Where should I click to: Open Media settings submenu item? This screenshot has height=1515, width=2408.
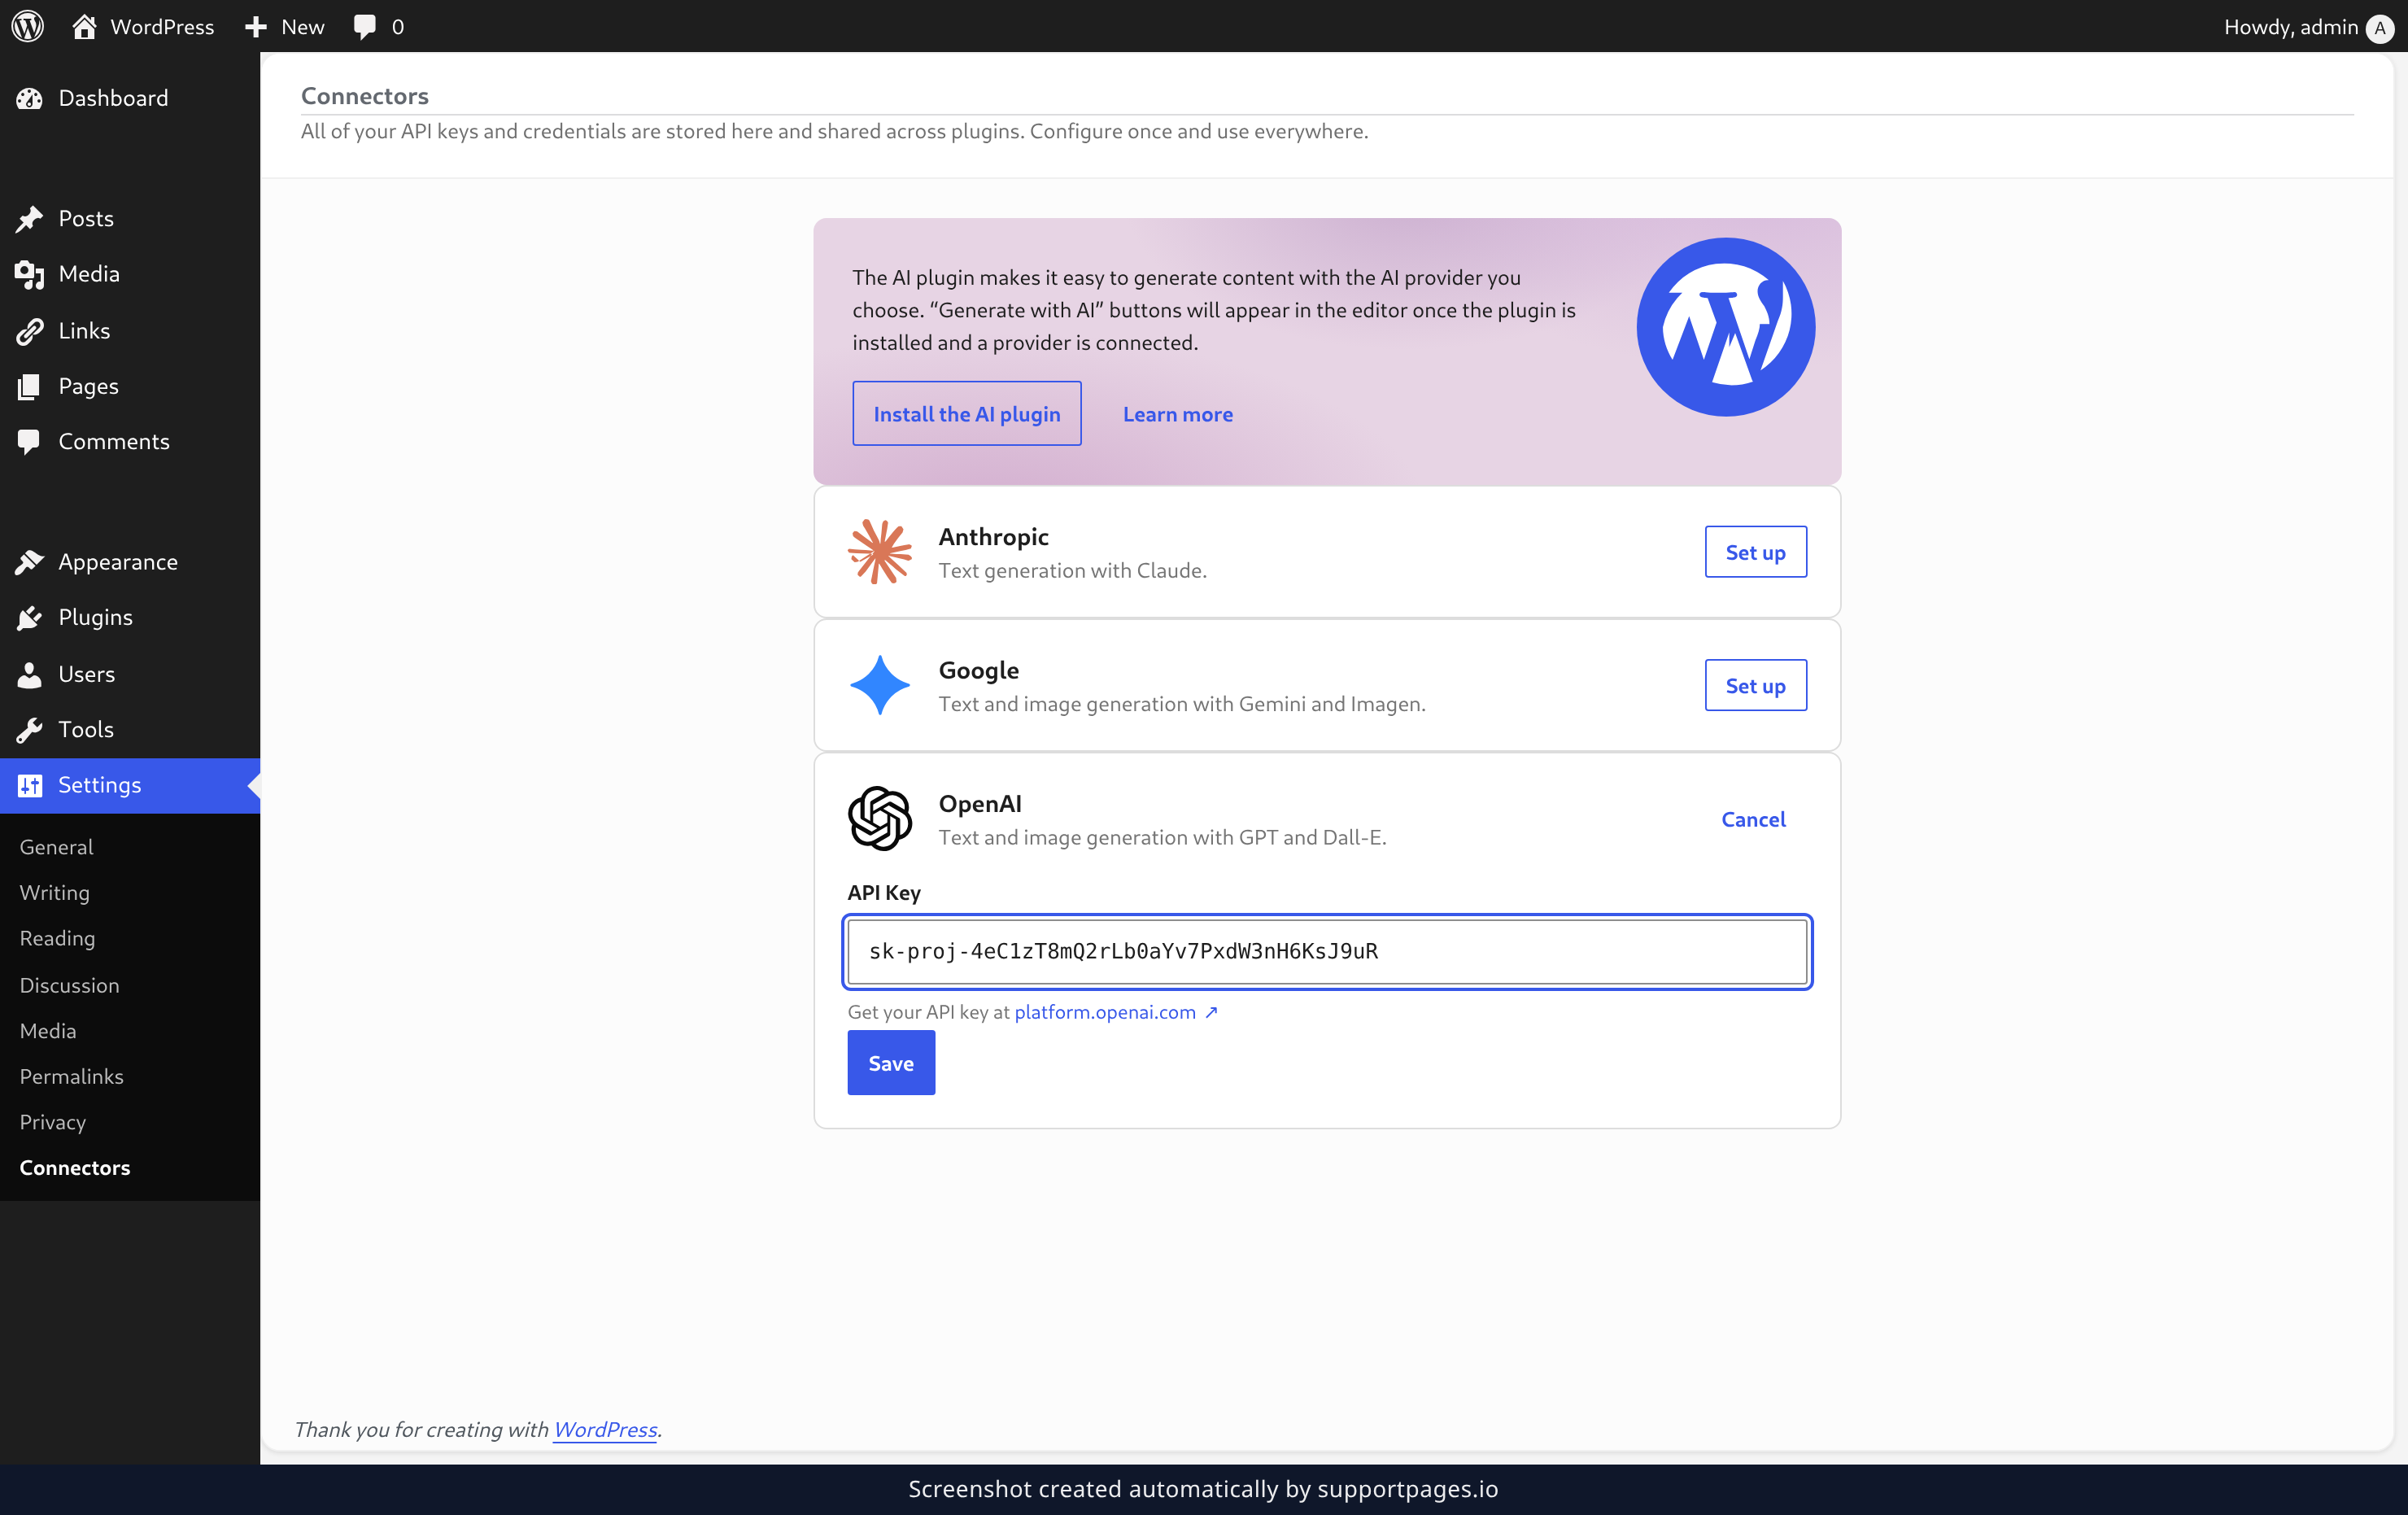pyautogui.click(x=47, y=1030)
